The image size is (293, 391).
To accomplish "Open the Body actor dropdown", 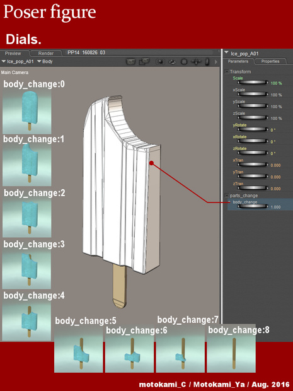I will point(45,62).
